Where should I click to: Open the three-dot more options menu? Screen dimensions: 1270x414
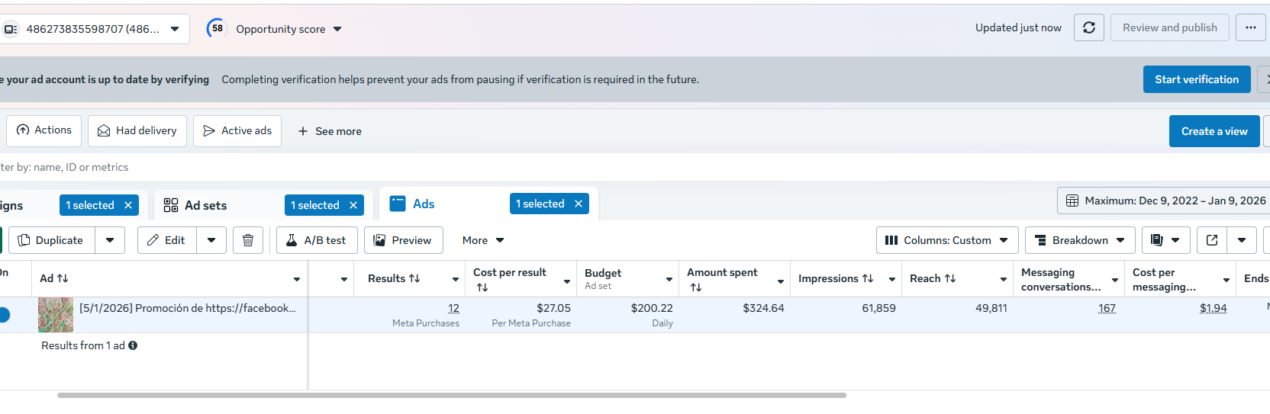tap(1250, 27)
